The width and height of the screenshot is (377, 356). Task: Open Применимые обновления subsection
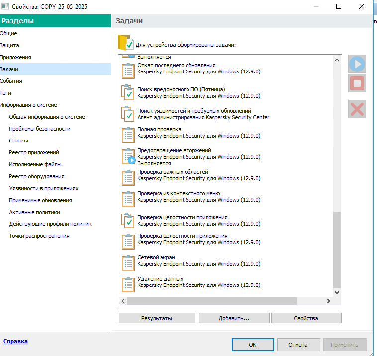pos(40,200)
